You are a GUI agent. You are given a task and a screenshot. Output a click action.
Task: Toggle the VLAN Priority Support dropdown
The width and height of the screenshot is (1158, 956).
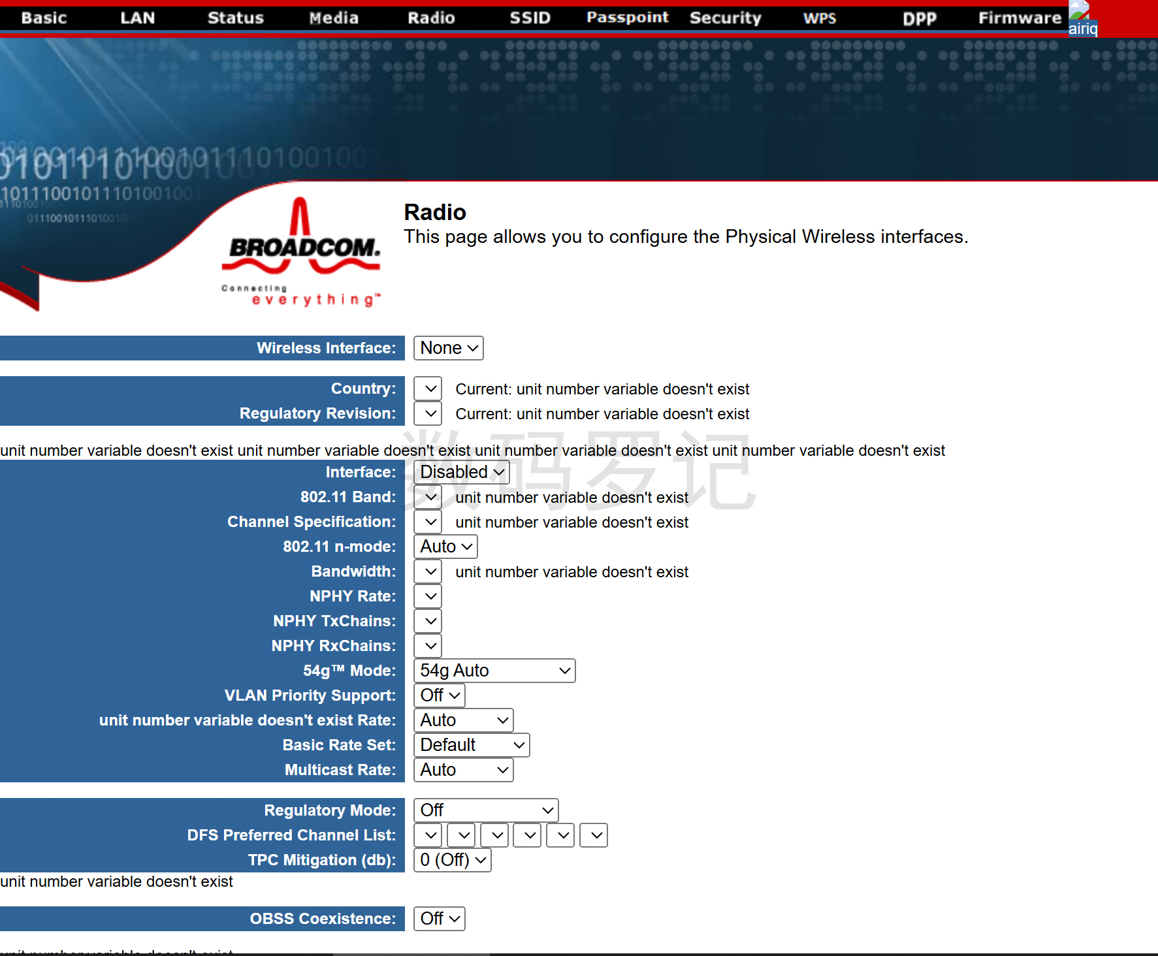(439, 695)
